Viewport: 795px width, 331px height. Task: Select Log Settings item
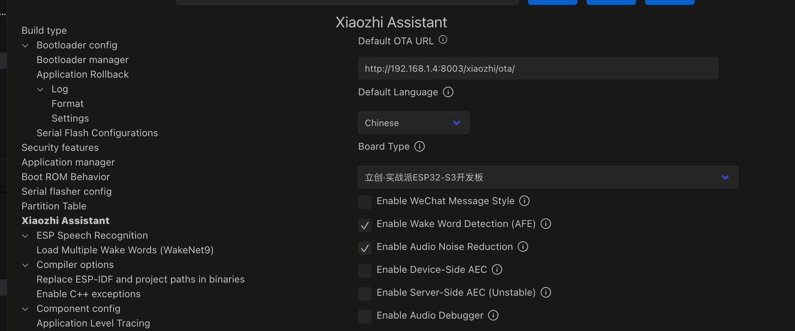click(x=70, y=118)
